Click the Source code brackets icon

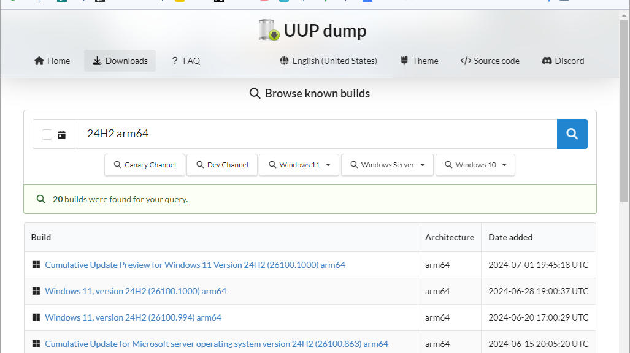[466, 61]
